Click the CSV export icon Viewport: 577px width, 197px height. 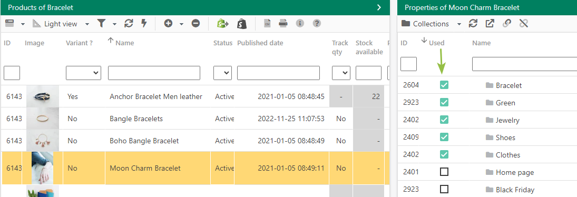click(x=268, y=24)
